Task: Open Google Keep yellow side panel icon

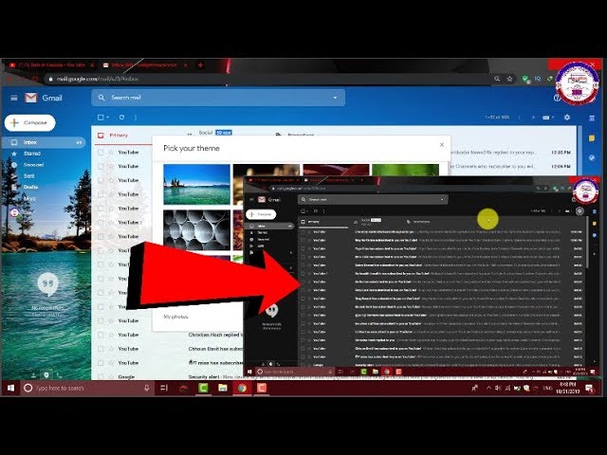Action: coord(592,138)
